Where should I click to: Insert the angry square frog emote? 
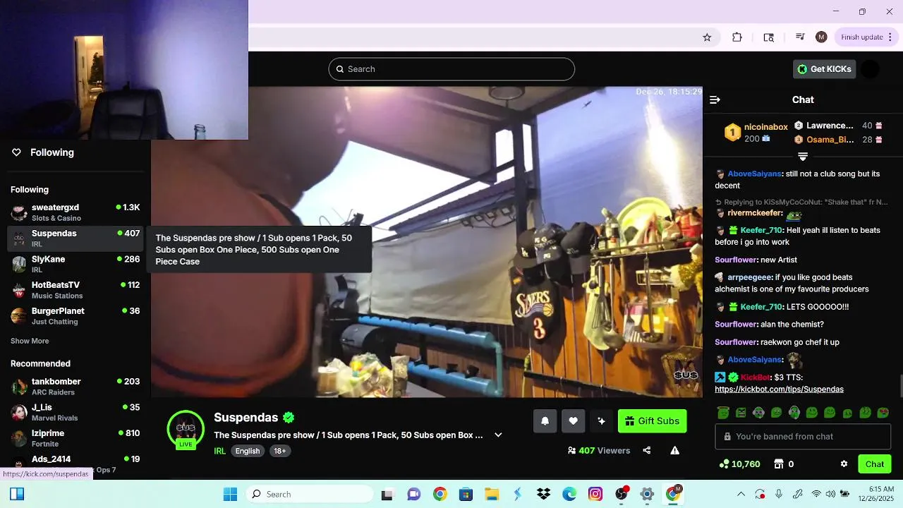click(x=741, y=413)
